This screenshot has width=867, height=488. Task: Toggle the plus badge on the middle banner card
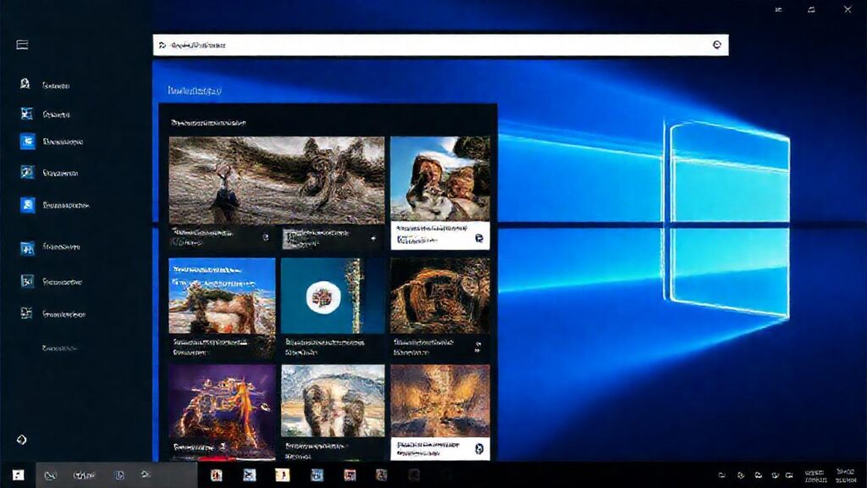coord(373,240)
